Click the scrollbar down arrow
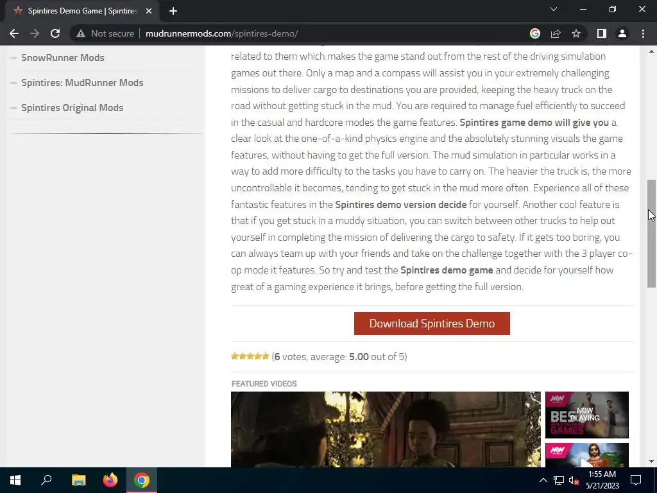657x493 pixels. click(x=651, y=462)
